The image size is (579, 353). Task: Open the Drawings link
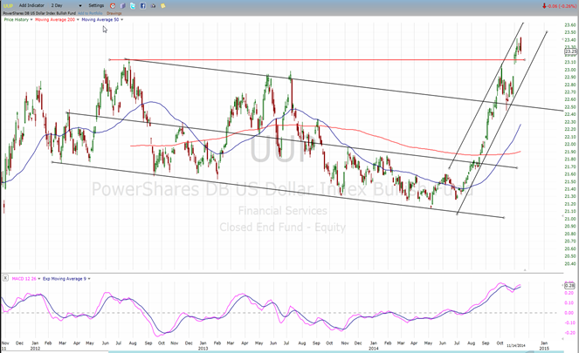coord(114,13)
